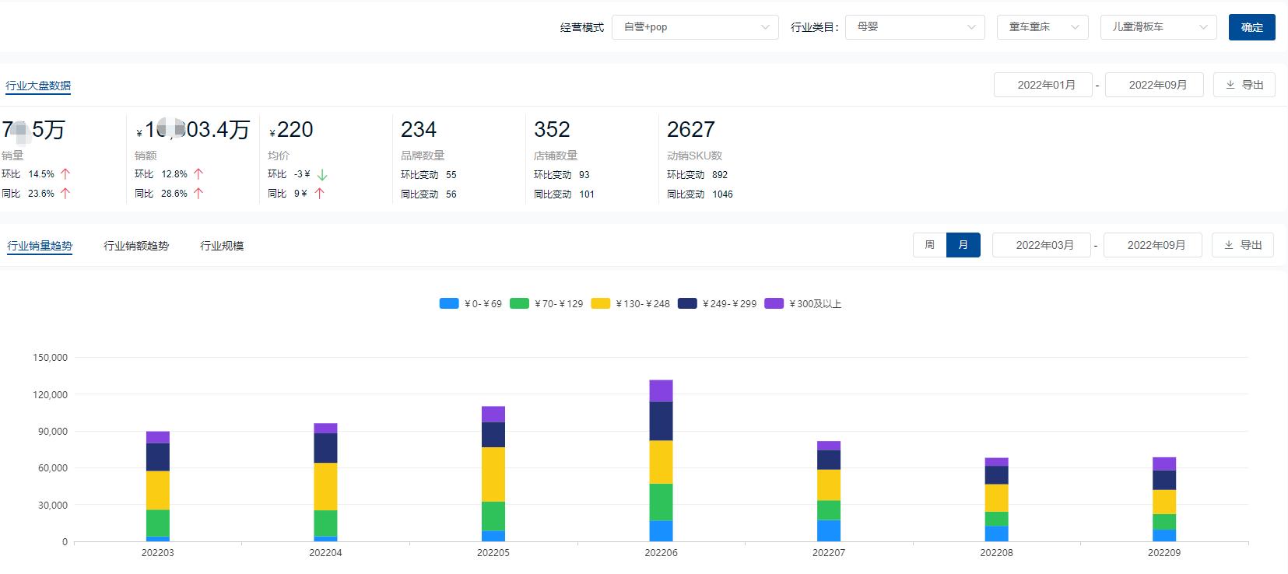Expand the 儿童滑板车 dropdown
The image size is (1288, 574).
point(1157,27)
